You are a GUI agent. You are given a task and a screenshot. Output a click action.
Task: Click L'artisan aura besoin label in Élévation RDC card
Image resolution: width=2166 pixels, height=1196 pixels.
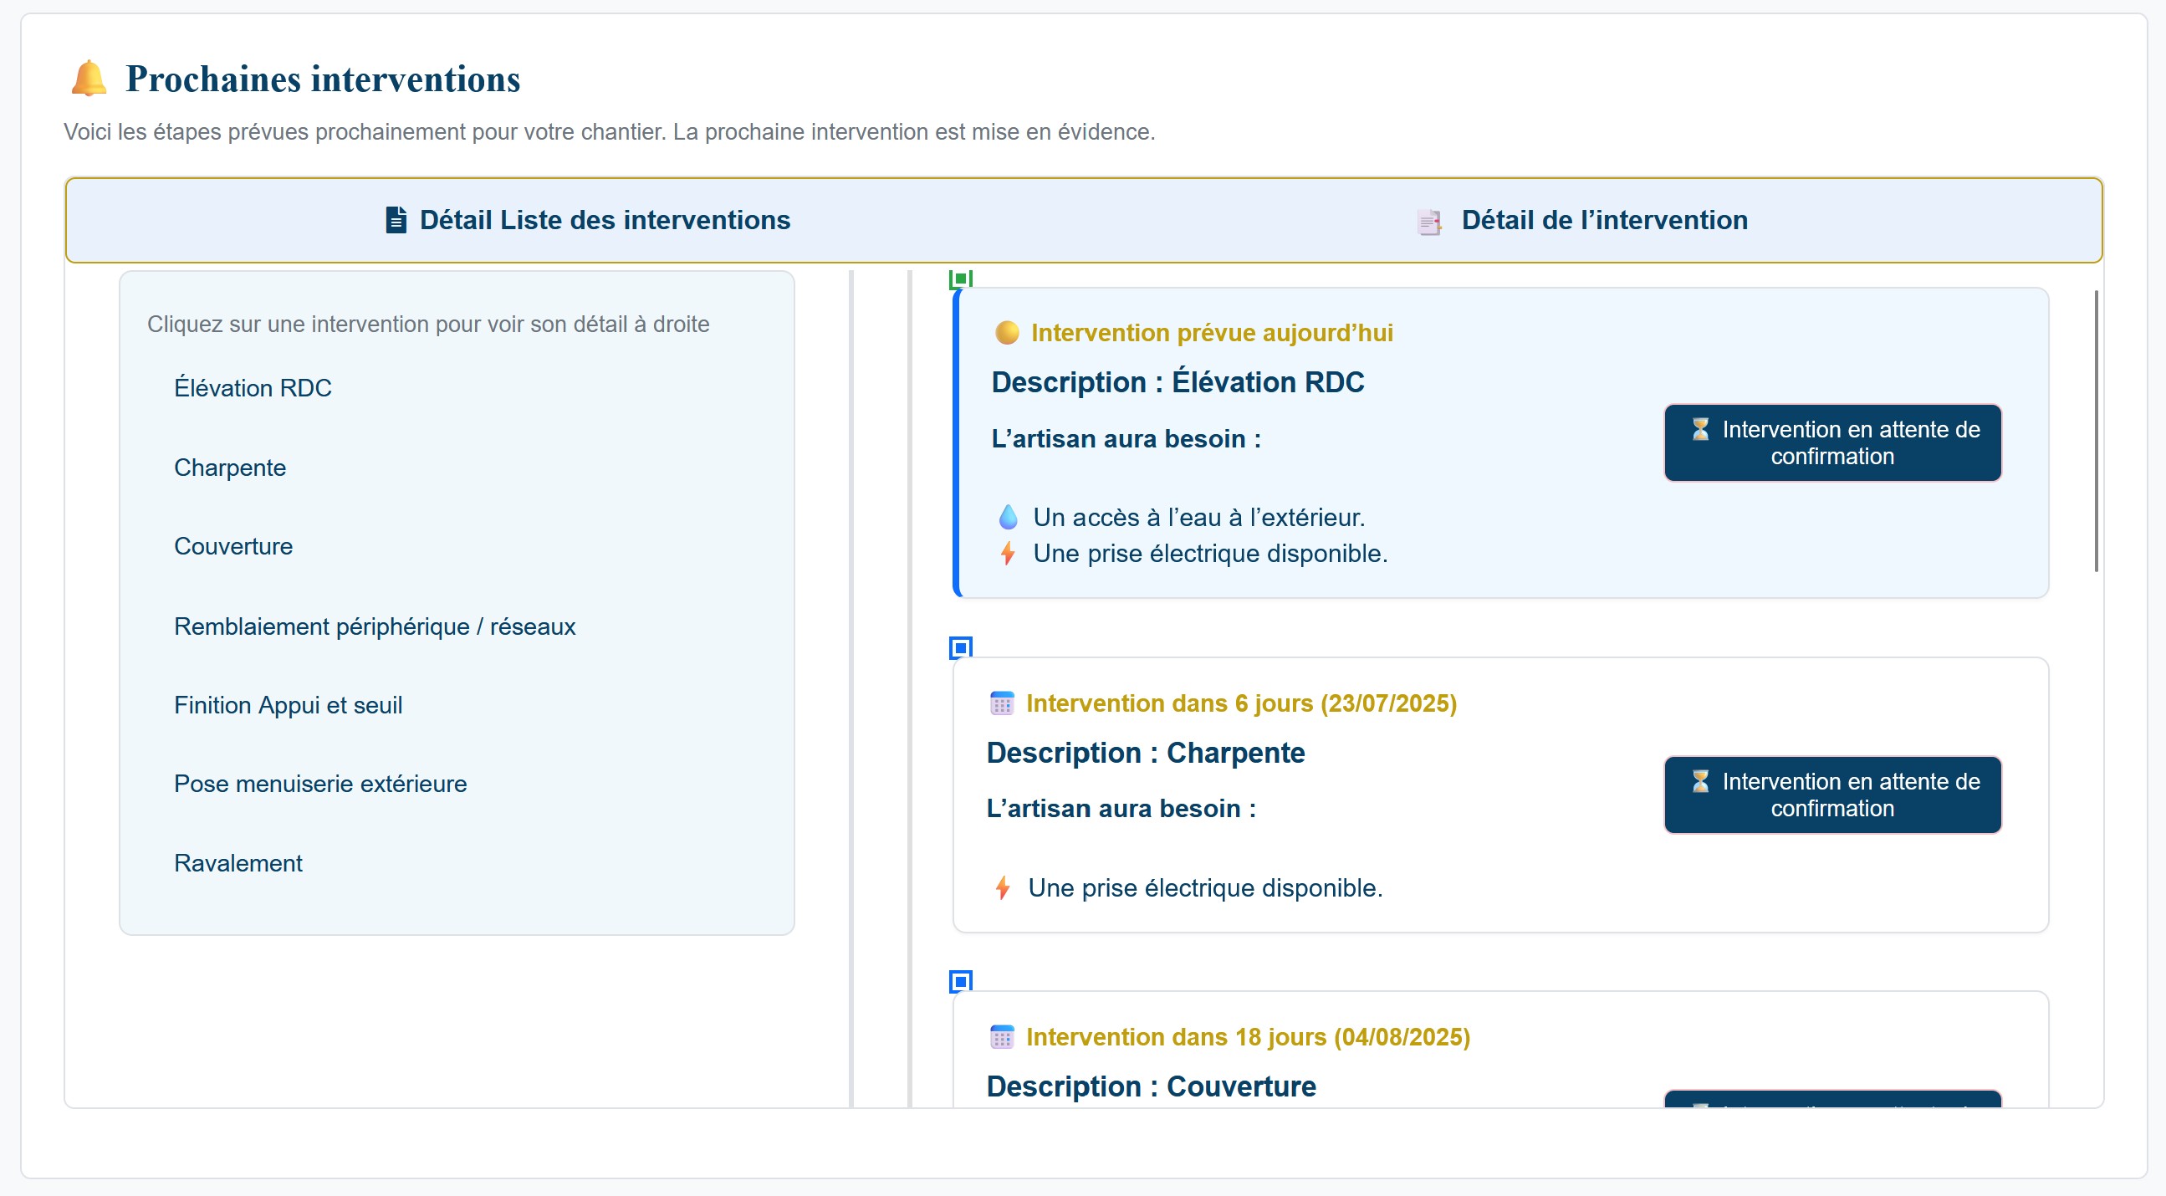(x=1126, y=439)
